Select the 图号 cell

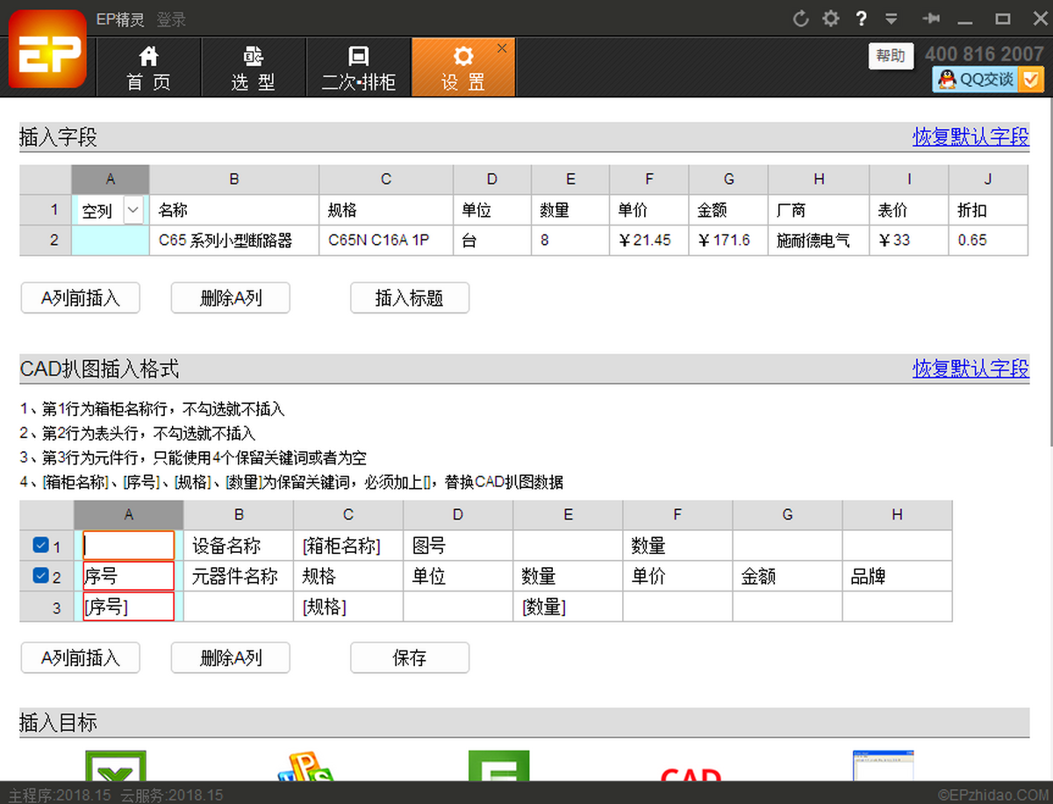pyautogui.click(x=458, y=545)
